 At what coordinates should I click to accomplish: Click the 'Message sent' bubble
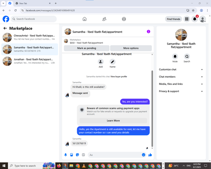click(x=80, y=93)
